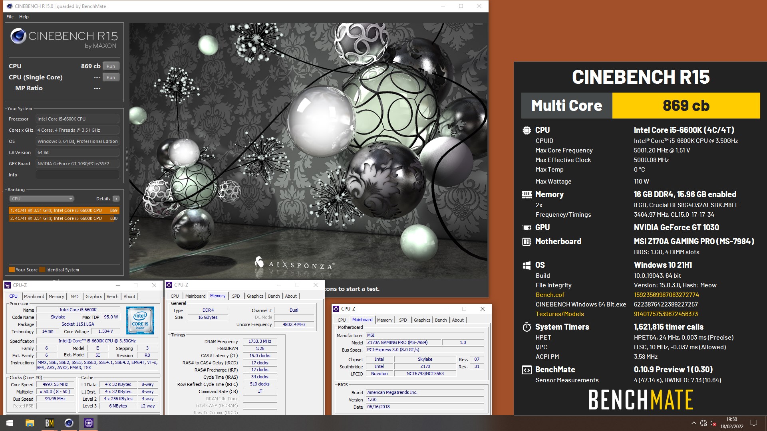Switch to Mainboard tab in left CPU-Z window
767x431 pixels.
click(34, 297)
